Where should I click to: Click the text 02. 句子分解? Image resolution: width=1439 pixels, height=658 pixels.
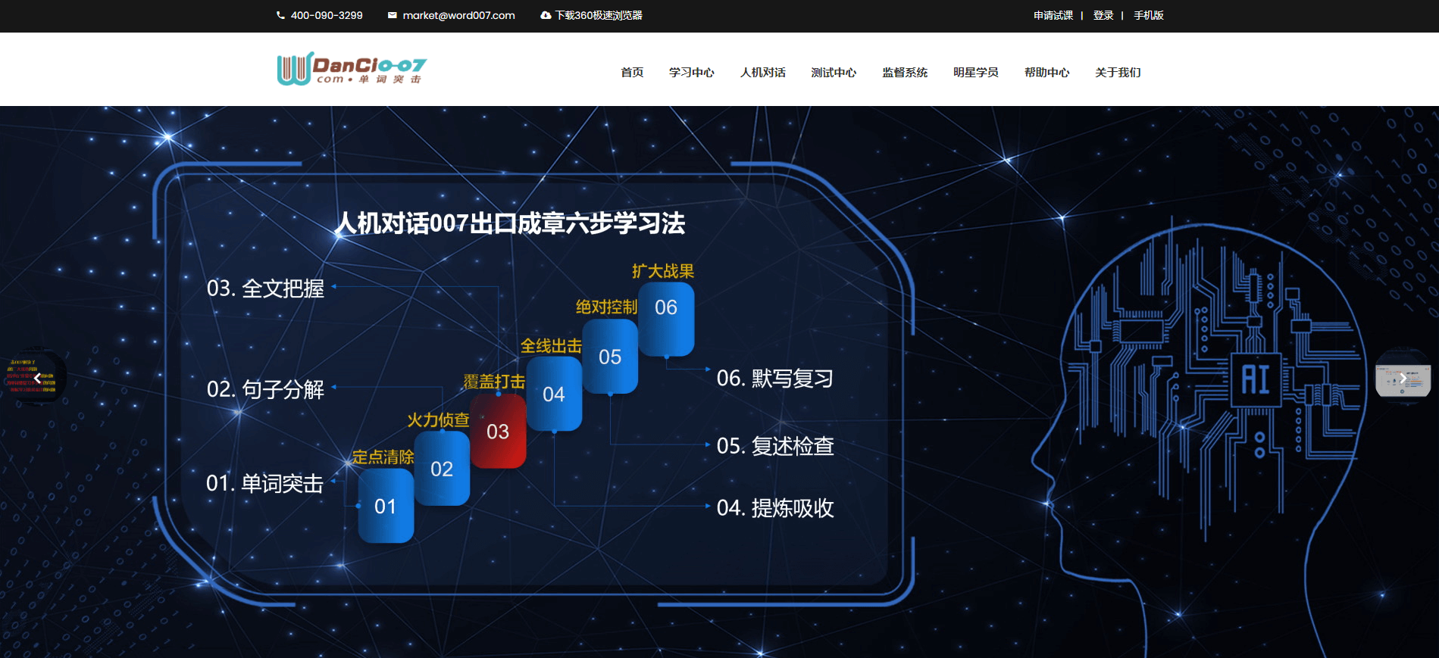265,389
